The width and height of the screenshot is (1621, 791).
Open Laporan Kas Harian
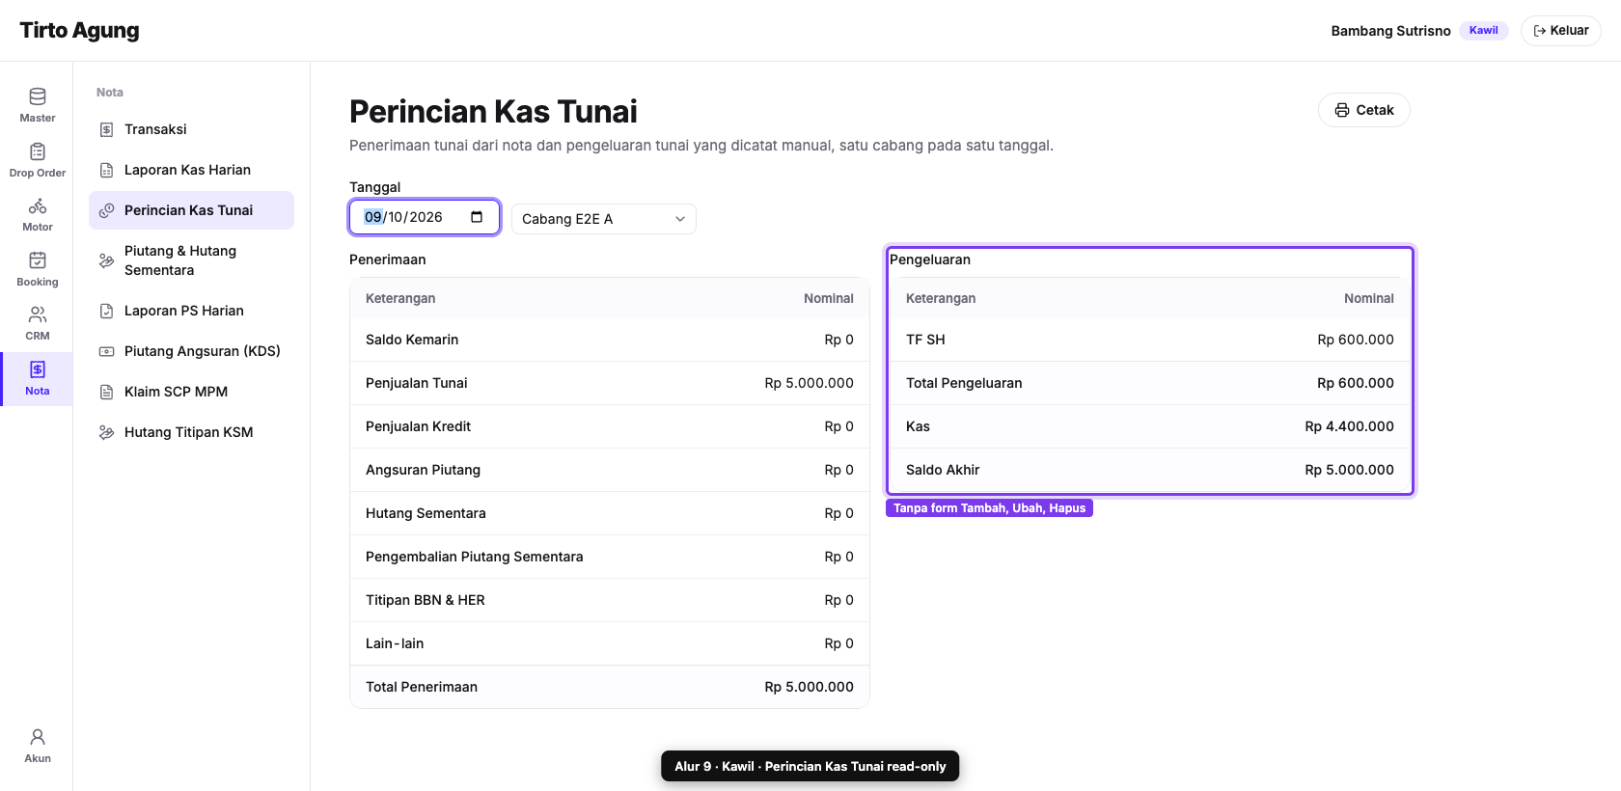(191, 170)
